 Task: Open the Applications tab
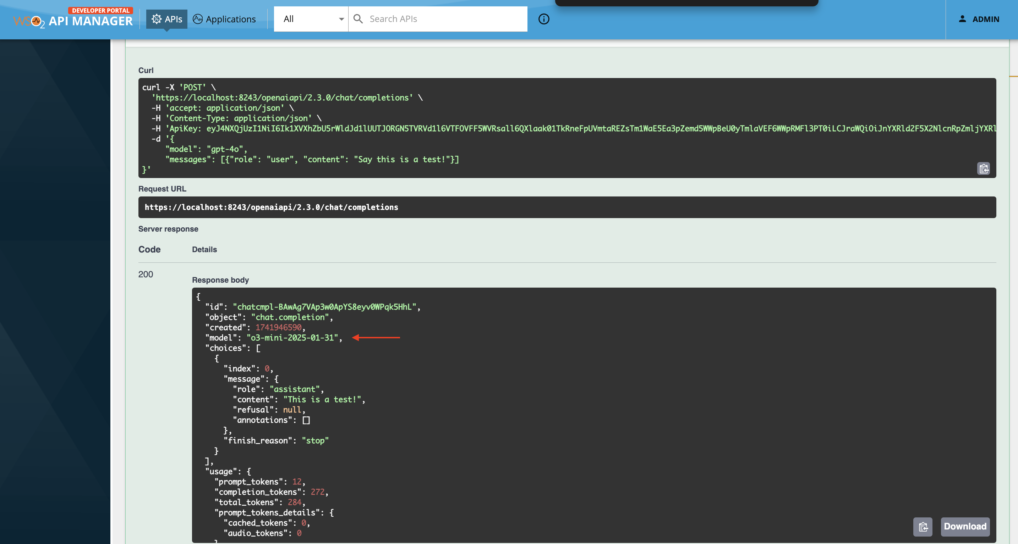click(x=224, y=19)
